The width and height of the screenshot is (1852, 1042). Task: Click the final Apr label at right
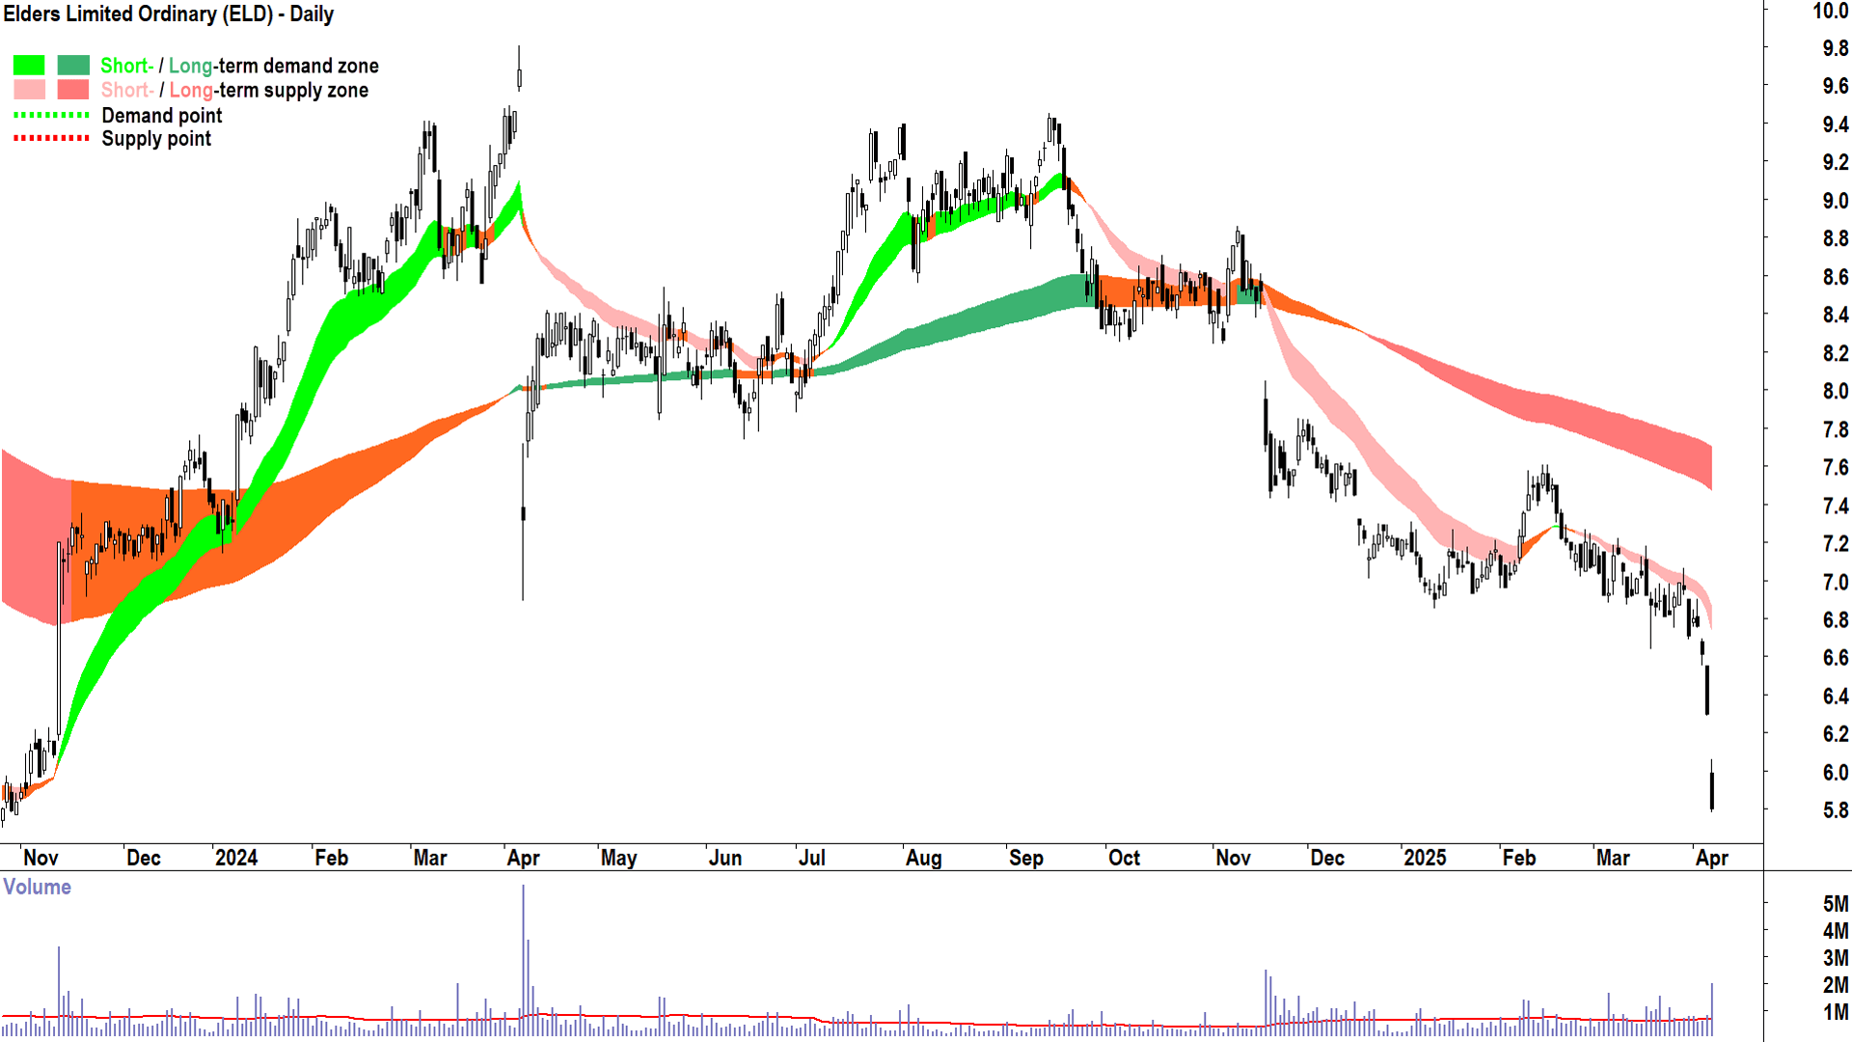1712,858
